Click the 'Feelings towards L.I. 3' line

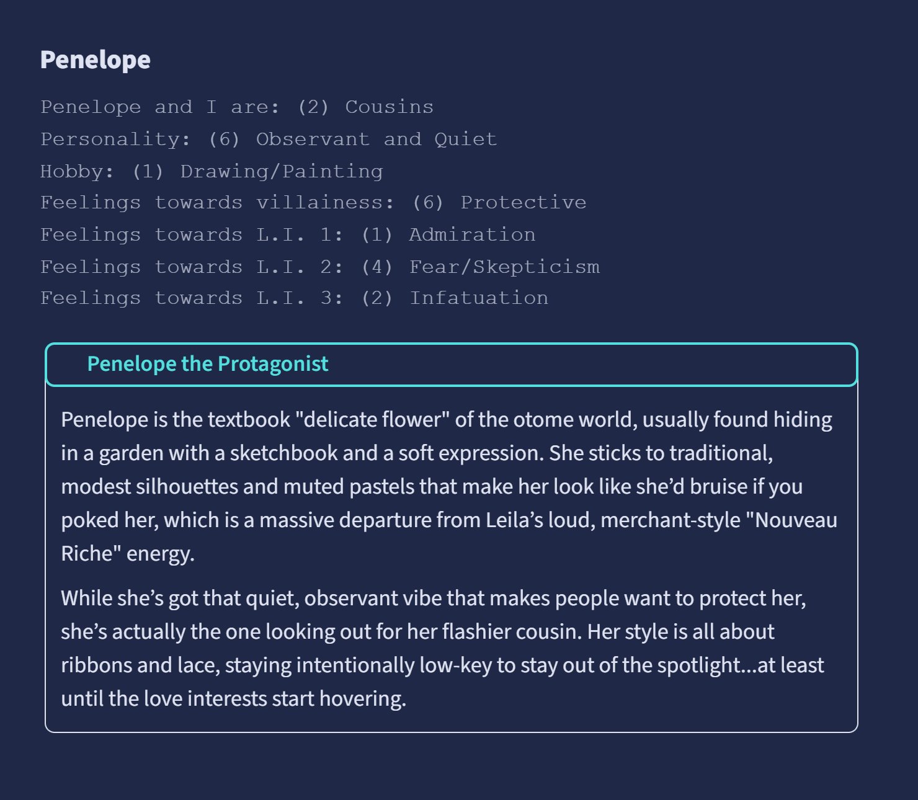[294, 298]
